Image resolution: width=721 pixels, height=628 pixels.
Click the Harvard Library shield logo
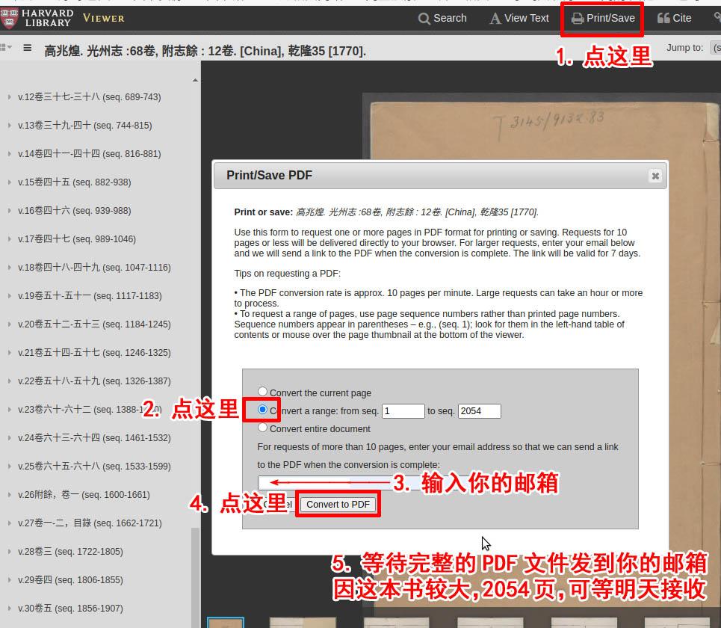tap(9, 18)
